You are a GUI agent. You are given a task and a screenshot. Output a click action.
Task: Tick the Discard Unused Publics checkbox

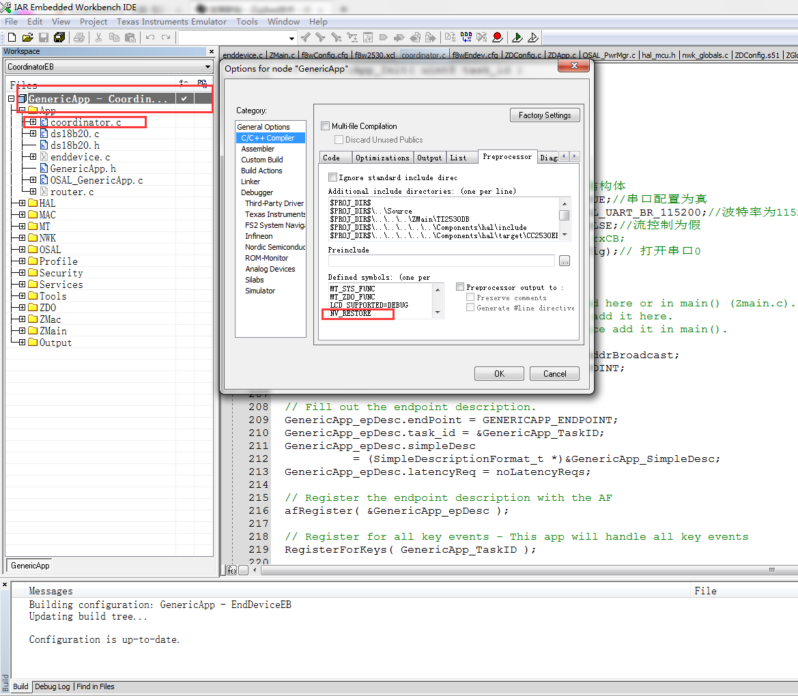pyautogui.click(x=339, y=139)
